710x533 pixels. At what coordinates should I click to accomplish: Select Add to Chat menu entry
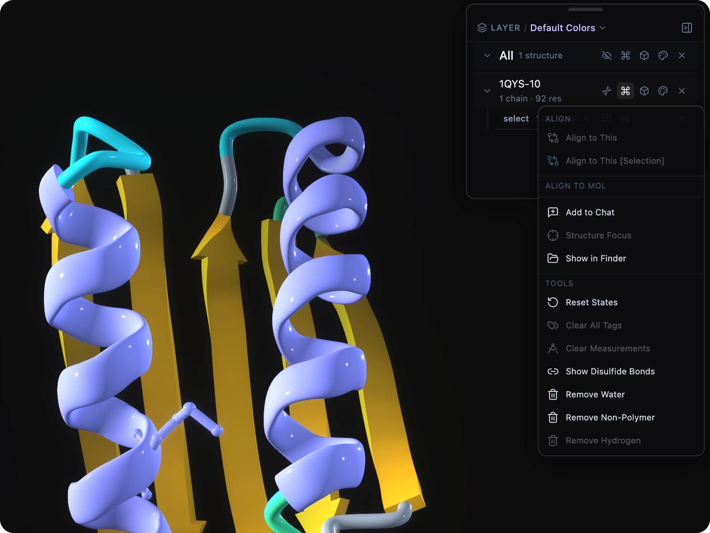(x=621, y=212)
